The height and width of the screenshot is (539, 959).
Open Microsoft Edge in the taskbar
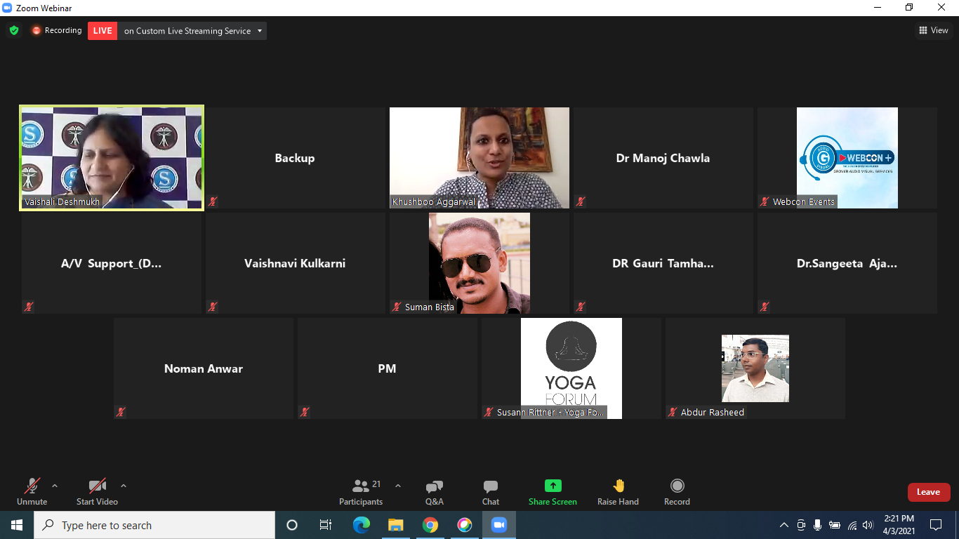361,525
